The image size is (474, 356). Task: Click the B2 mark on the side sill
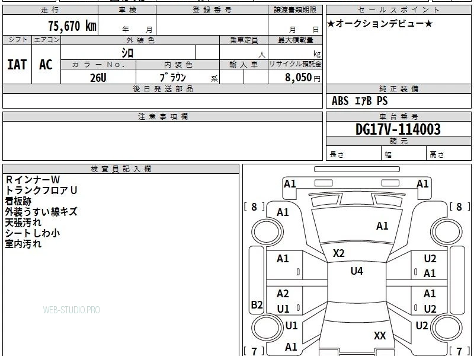(257, 304)
